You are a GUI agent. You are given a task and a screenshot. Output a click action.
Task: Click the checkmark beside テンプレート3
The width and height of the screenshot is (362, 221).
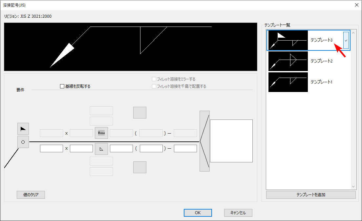click(346, 40)
